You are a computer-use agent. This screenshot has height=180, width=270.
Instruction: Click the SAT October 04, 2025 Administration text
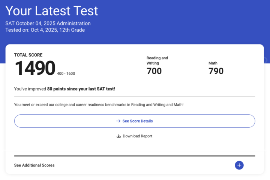pos(48,24)
